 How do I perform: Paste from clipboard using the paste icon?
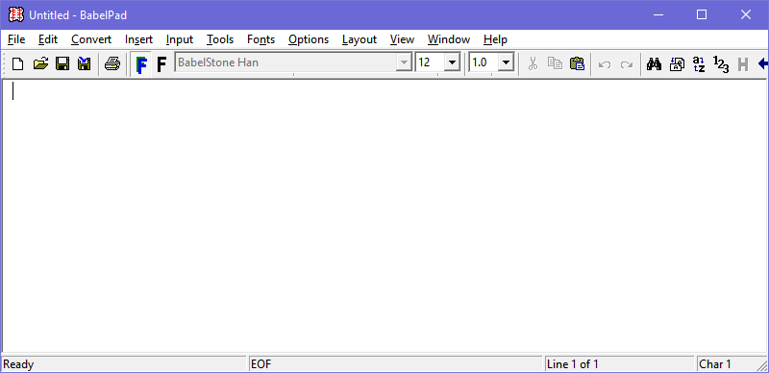coord(577,63)
